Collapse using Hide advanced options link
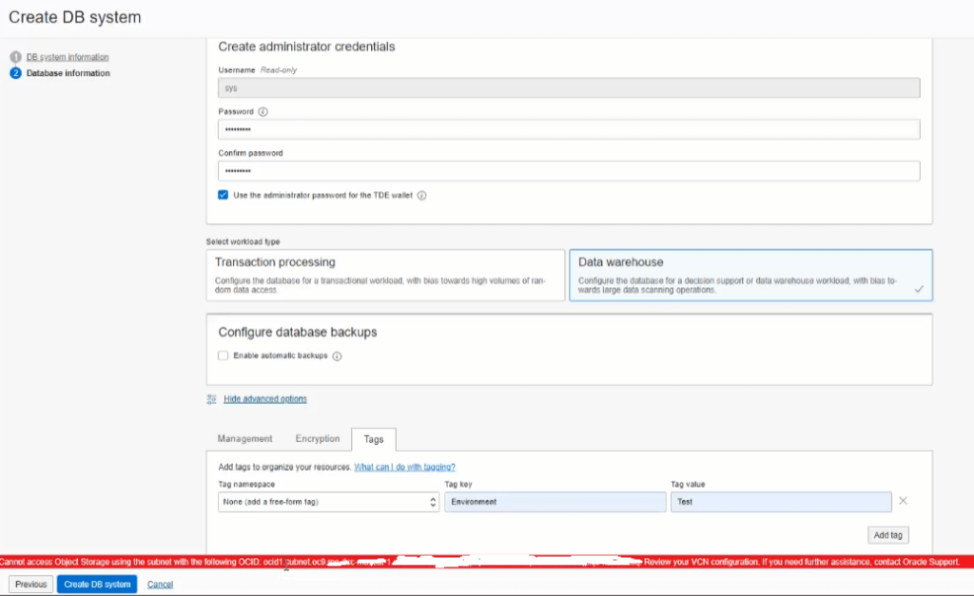Screen dimensions: 974x596 pos(265,399)
